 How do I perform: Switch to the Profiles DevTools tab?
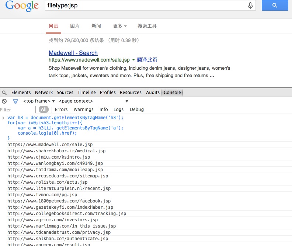108,92
